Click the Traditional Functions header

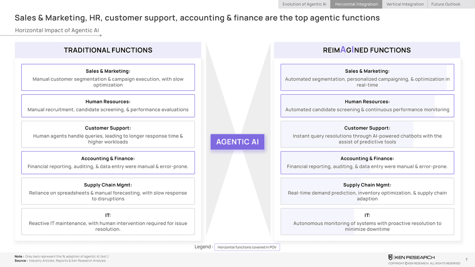(108, 50)
